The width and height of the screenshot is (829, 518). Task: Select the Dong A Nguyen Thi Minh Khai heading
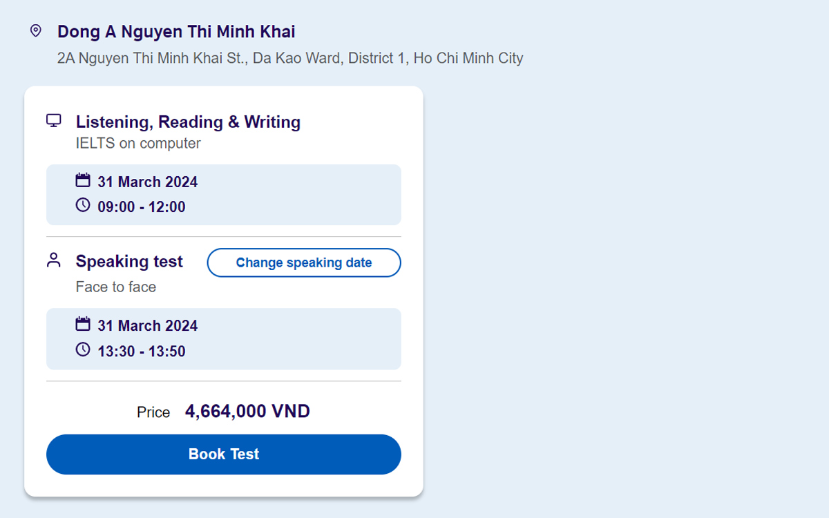[176, 32]
